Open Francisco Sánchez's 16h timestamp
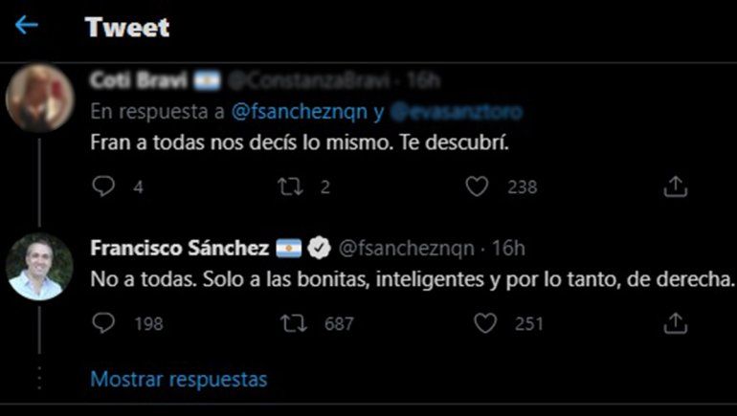Image resolution: width=737 pixels, height=416 pixels. pos(508,249)
